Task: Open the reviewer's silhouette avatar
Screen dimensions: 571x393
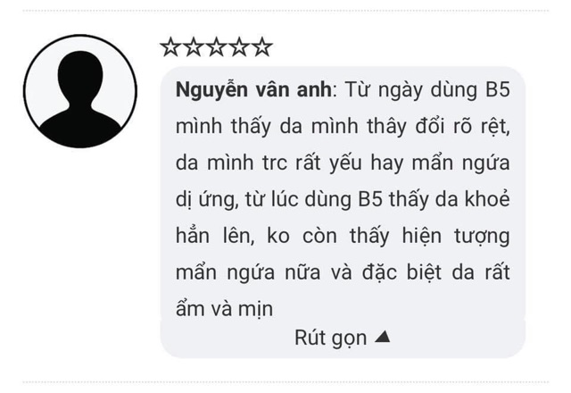Action: pyautogui.click(x=80, y=91)
